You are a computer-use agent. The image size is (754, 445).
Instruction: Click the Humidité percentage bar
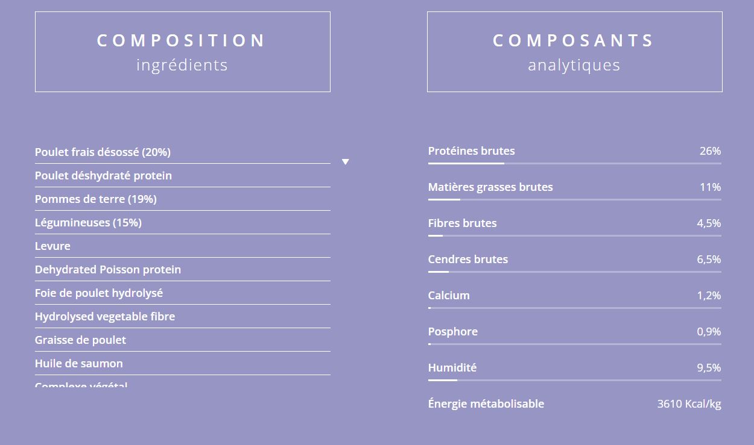(574, 380)
